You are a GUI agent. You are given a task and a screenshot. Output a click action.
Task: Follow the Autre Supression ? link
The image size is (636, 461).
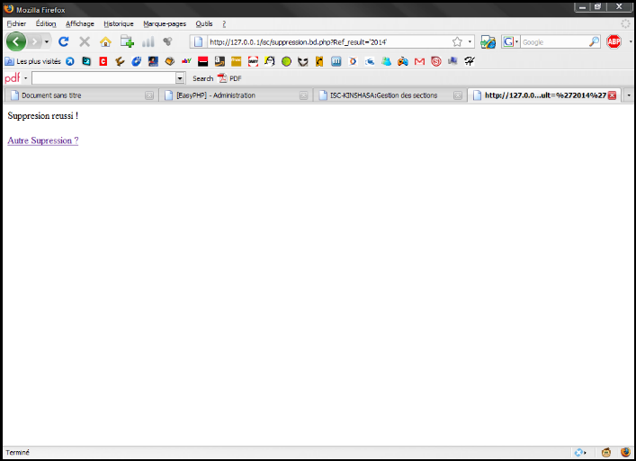(43, 140)
